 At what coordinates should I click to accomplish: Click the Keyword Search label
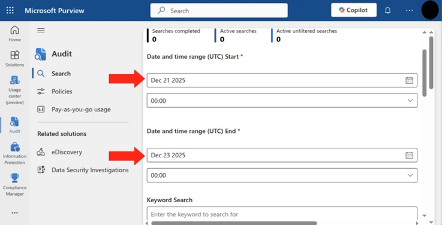pos(169,200)
